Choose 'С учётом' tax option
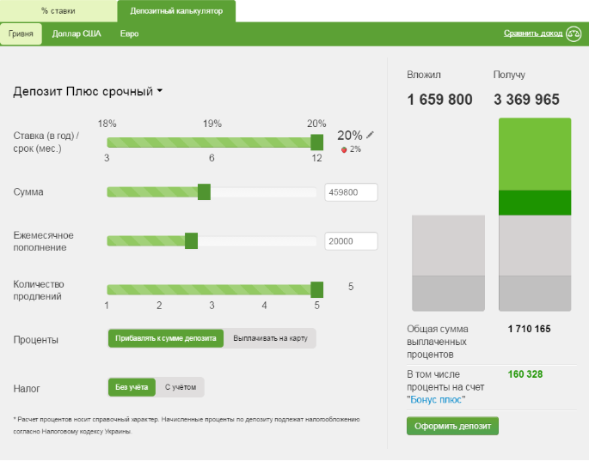The image size is (589, 461). [x=181, y=387]
